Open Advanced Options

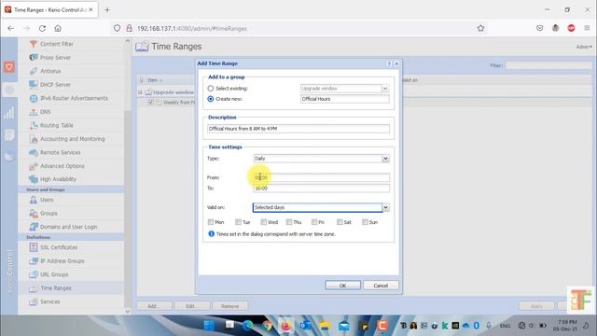click(62, 166)
